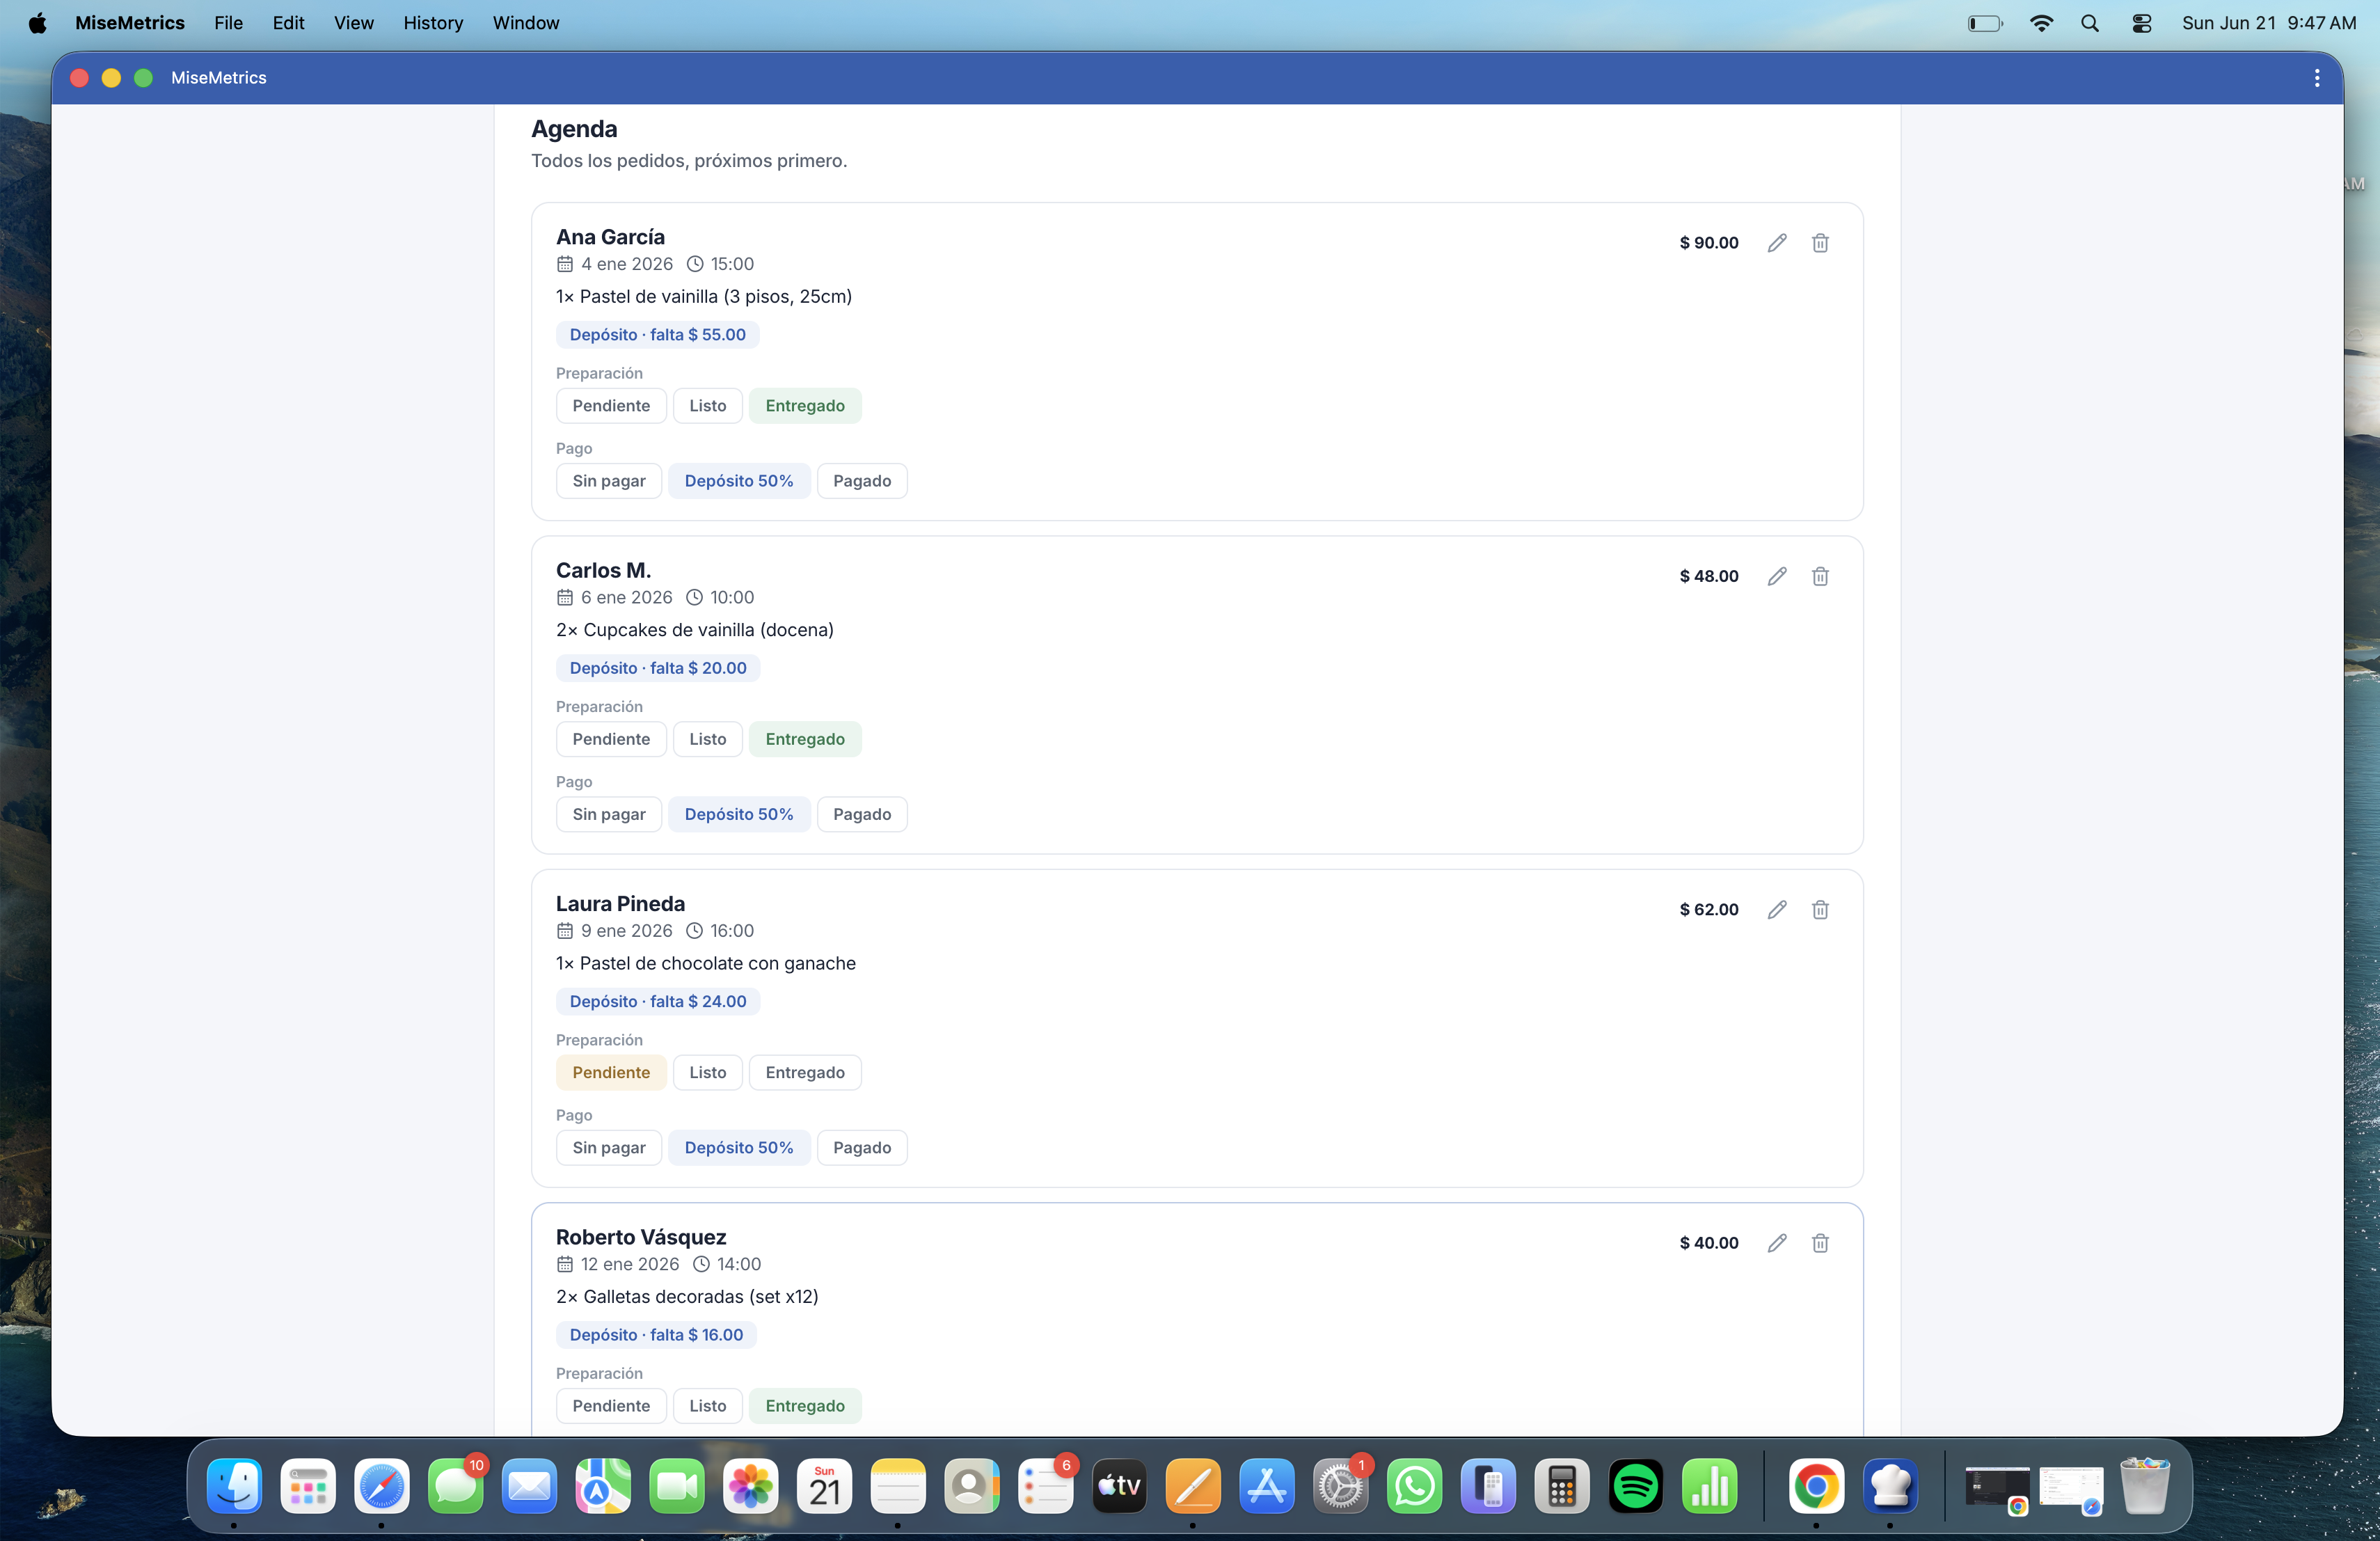Image resolution: width=2380 pixels, height=1541 pixels.
Task: Open WhatsApp from the dock
Action: click(x=1414, y=1486)
